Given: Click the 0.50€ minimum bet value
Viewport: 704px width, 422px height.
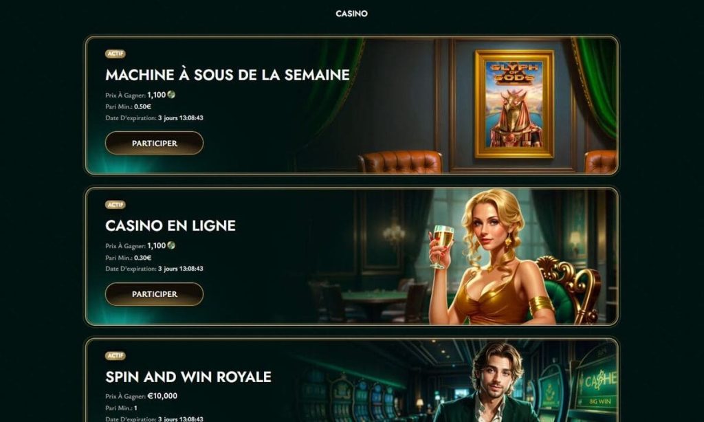Looking at the screenshot, I should click(x=143, y=107).
